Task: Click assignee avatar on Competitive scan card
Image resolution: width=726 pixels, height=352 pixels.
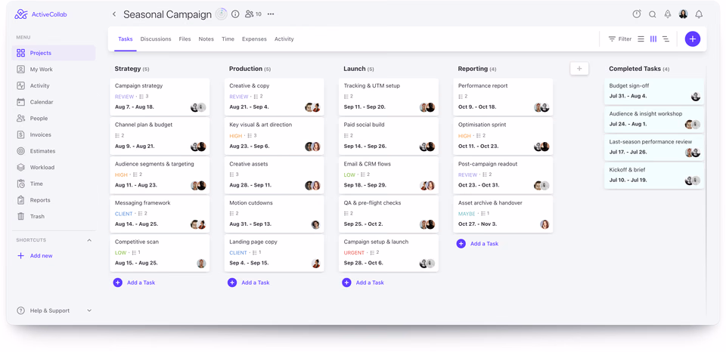Action: tap(201, 264)
